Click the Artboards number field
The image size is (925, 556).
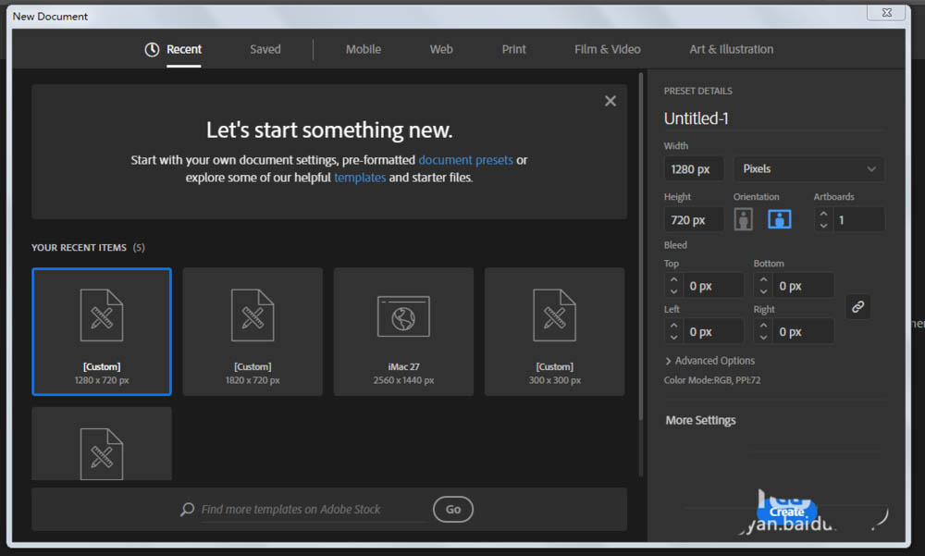pyautogui.click(x=858, y=220)
